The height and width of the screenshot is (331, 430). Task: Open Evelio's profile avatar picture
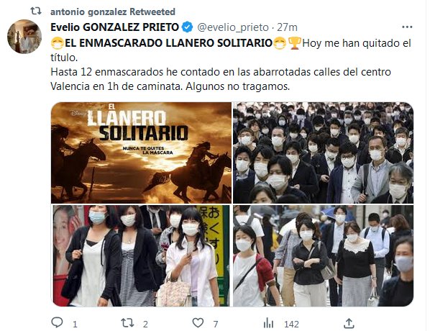24,36
